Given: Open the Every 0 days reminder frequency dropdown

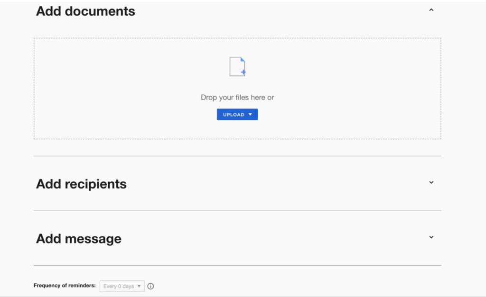Looking at the screenshot, I should coord(122,286).
